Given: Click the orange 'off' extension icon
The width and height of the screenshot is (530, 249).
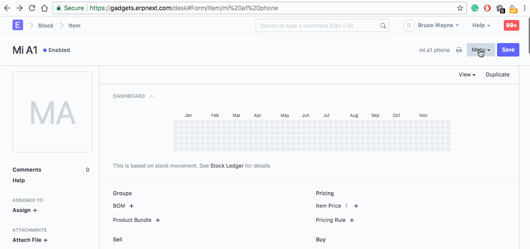Looking at the screenshot, I should [513, 8].
